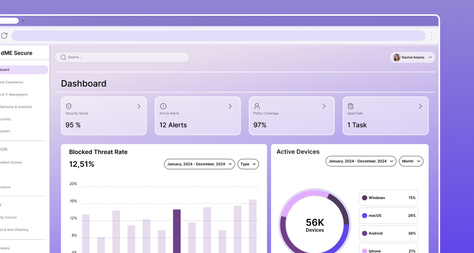Viewport: 474px width, 253px height.
Task: Open the Month dropdown
Action: click(x=411, y=161)
